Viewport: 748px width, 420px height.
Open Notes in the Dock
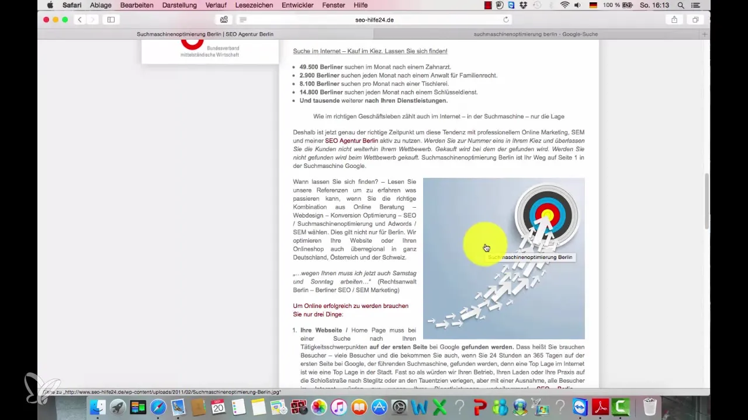(x=258, y=407)
